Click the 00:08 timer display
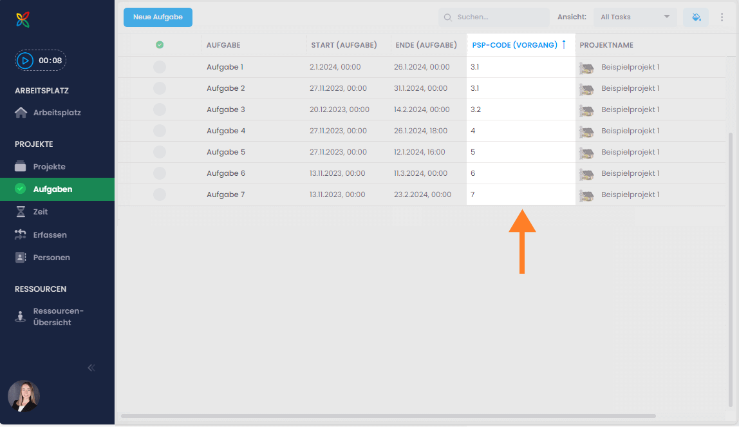 50,61
